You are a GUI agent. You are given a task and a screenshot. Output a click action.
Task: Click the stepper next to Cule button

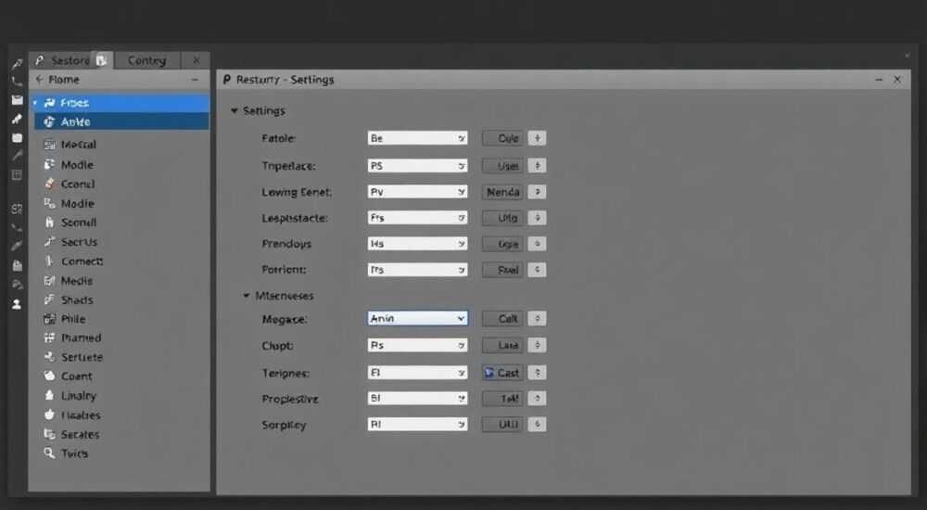pyautogui.click(x=537, y=138)
